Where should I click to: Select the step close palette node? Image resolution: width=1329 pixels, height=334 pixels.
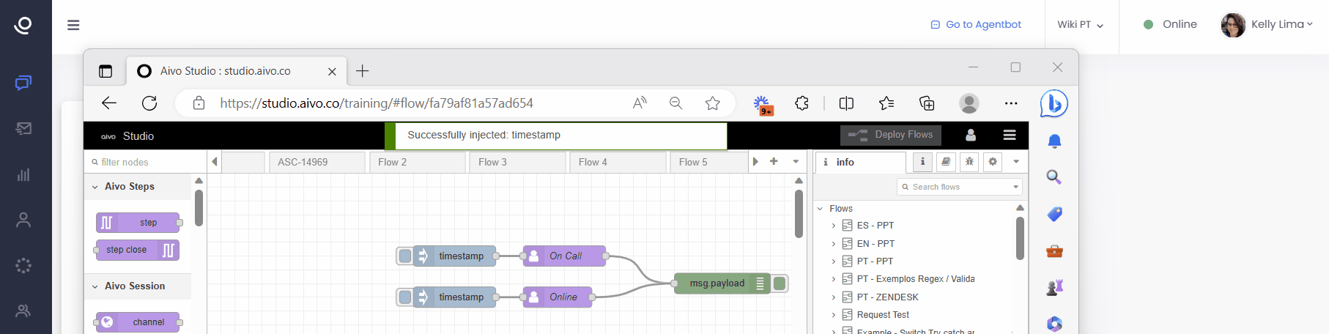pyautogui.click(x=138, y=250)
